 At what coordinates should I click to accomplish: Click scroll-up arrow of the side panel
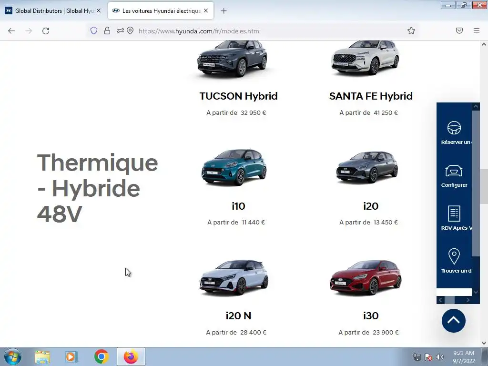[476, 106]
